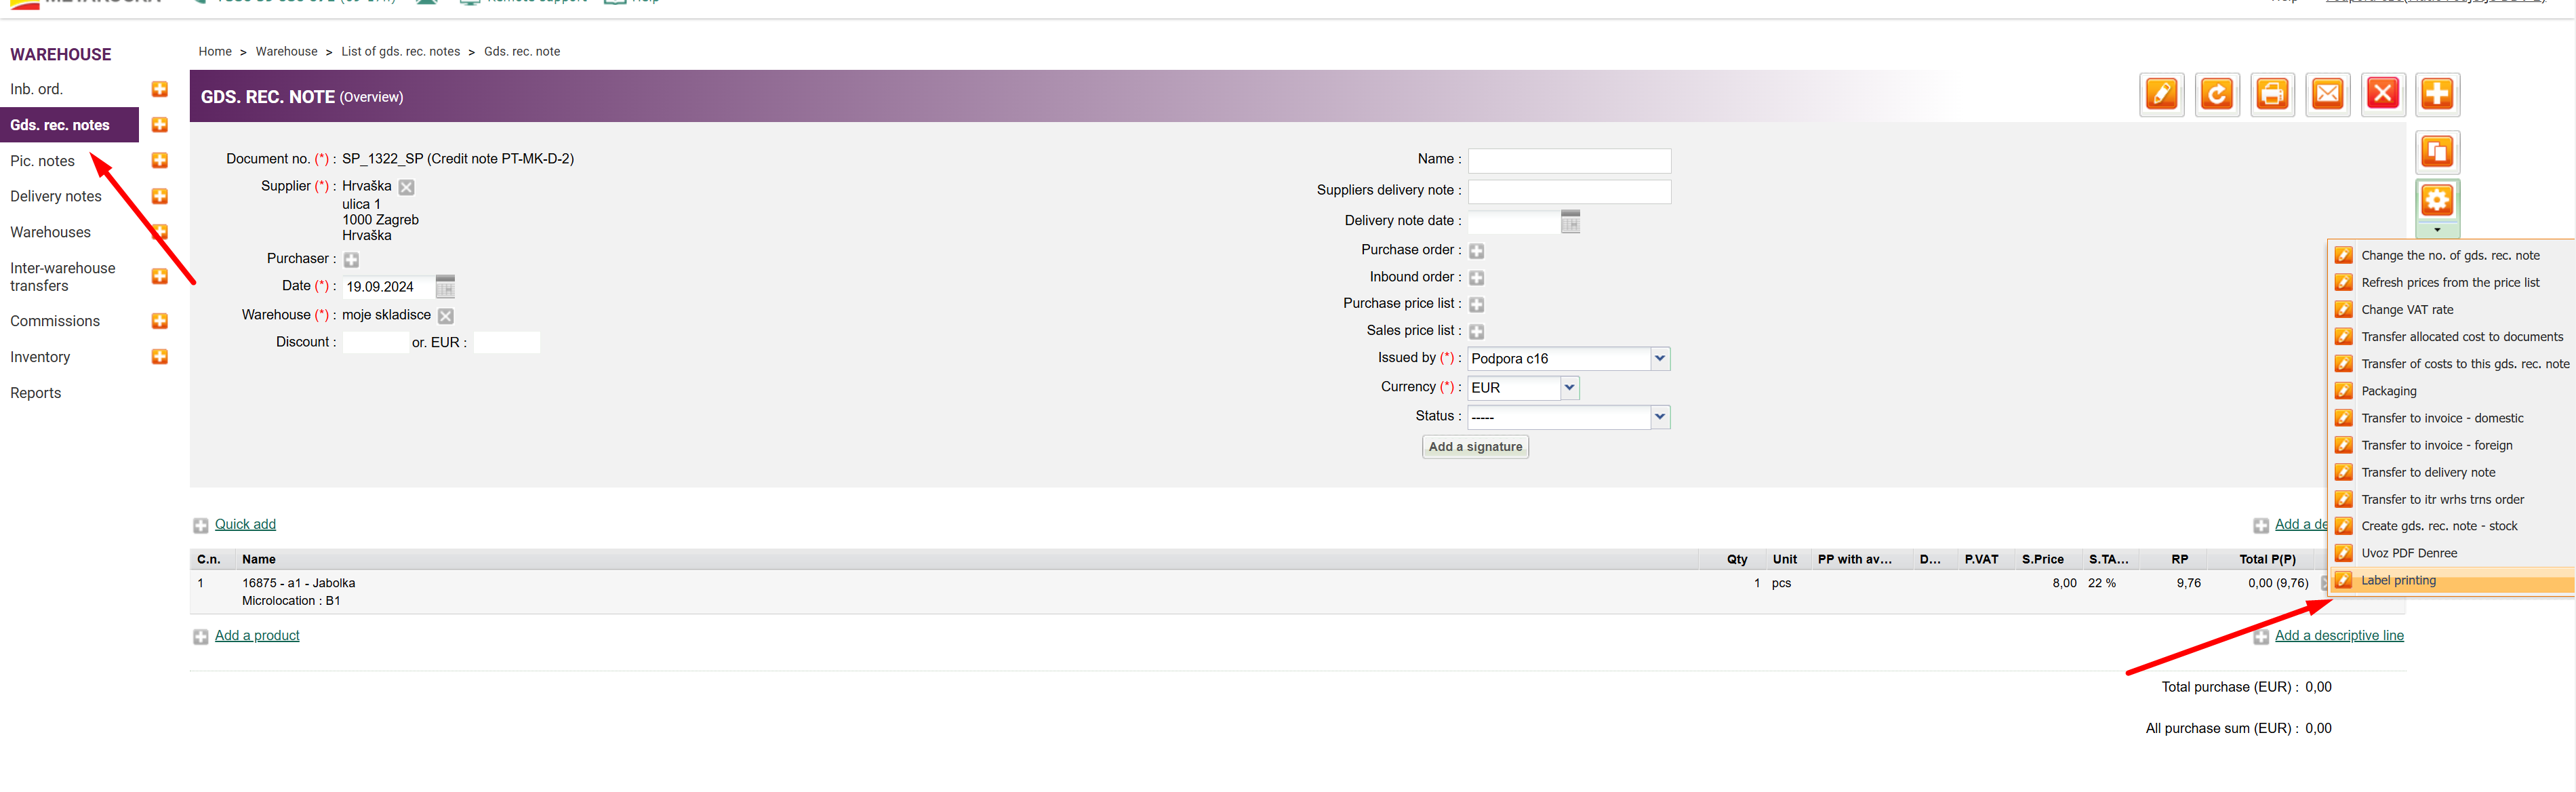Open the Currency EUR dropdown
The image size is (2576, 792).
click(1569, 387)
